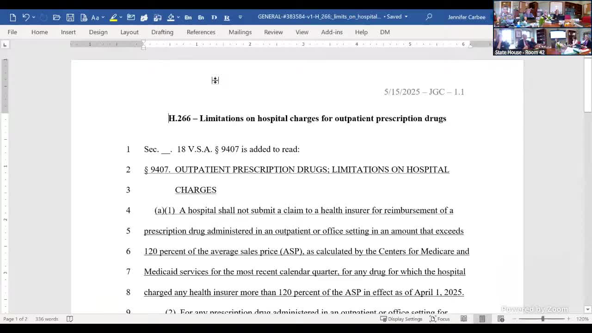Viewport: 592px width, 333px height.
Task: Open the Drafting ribbon tab
Action: tap(162, 32)
